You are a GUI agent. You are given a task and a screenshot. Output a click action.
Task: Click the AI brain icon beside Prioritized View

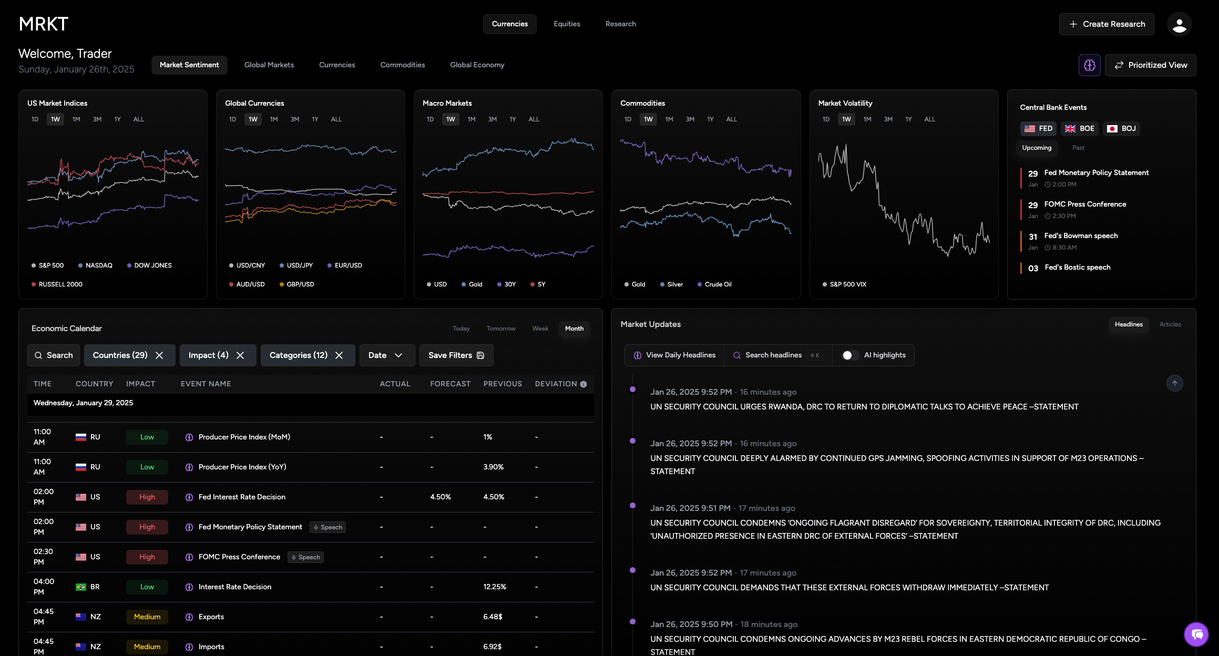point(1090,65)
